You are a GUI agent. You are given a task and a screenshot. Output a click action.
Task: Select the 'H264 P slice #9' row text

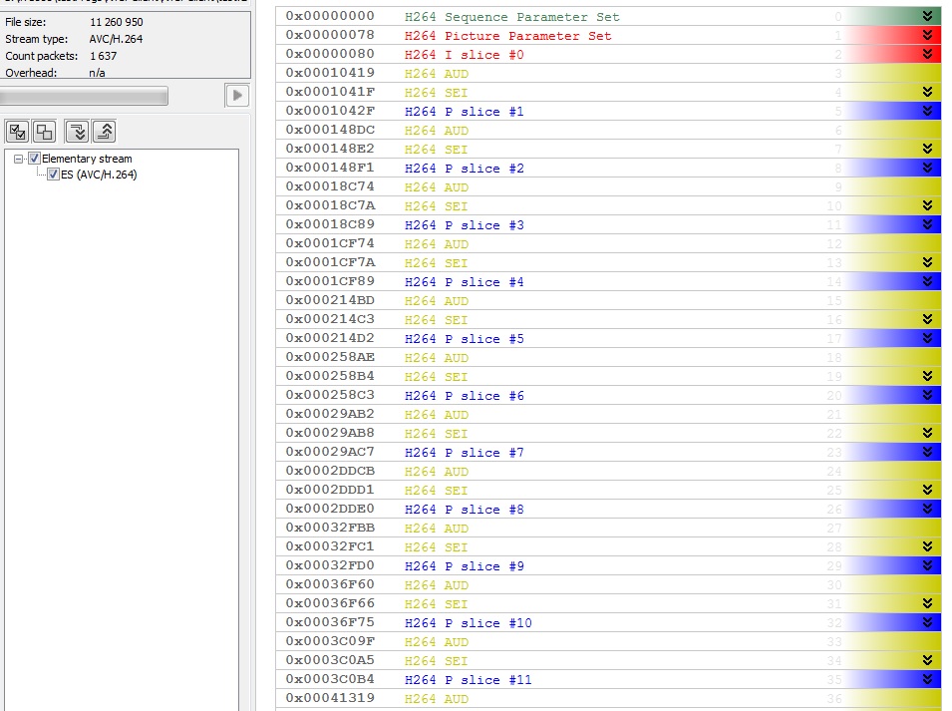pos(464,565)
